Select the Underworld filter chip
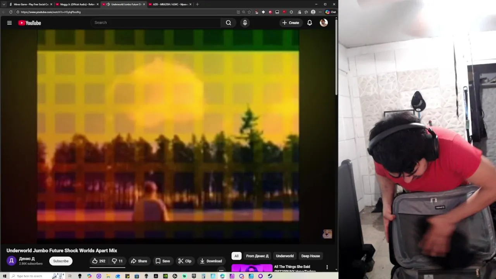The width and height of the screenshot is (496, 279). (285, 256)
